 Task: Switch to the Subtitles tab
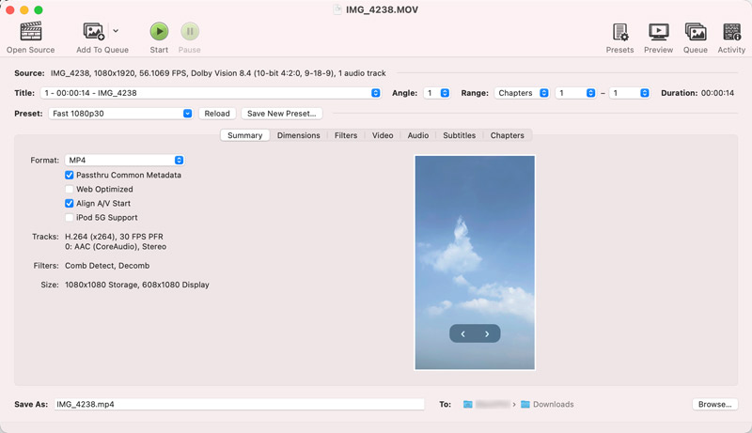click(459, 135)
